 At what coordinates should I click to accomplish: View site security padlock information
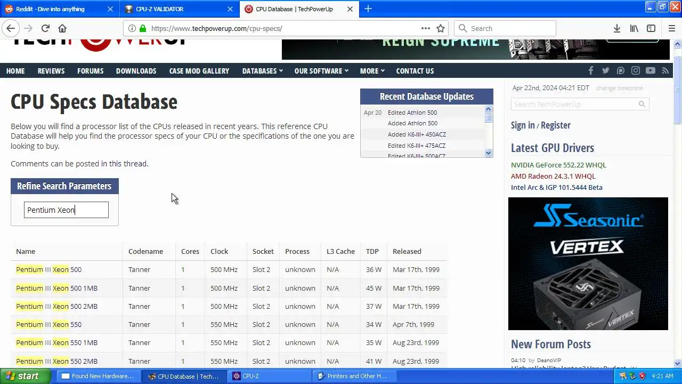point(142,28)
